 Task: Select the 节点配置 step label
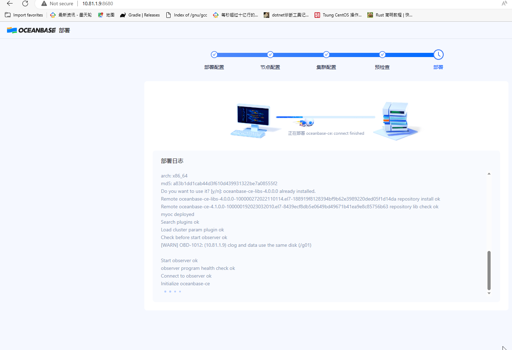(x=270, y=67)
